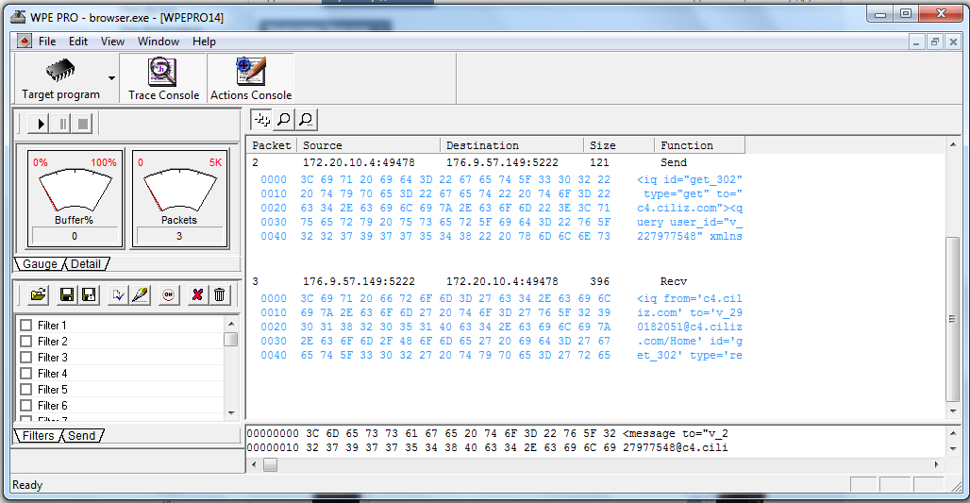
Task: Switch to the Detail tab
Action: pos(85,264)
